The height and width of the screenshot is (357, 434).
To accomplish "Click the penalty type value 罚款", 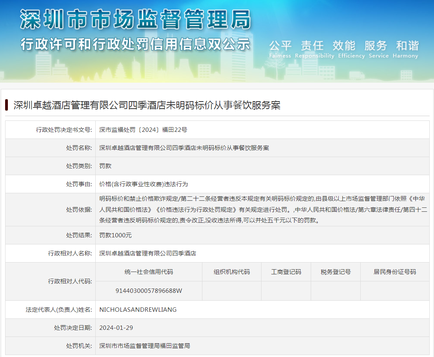I will [106, 166].
